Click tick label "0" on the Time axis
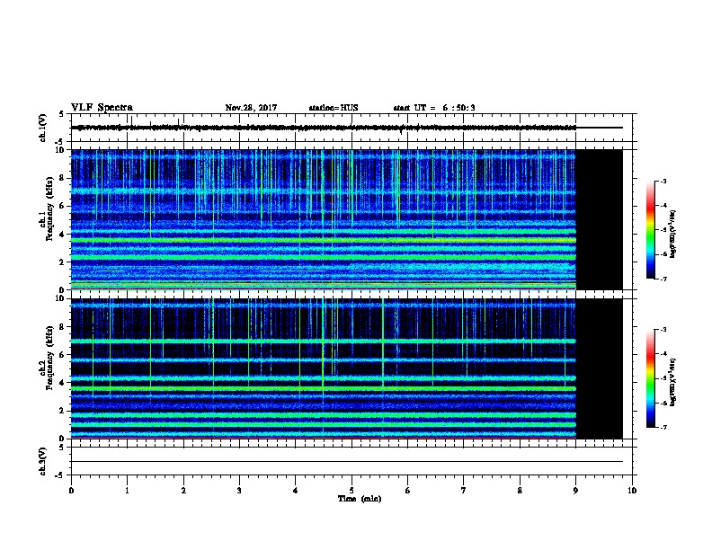Viewport: 712px width, 550px height. [71, 491]
